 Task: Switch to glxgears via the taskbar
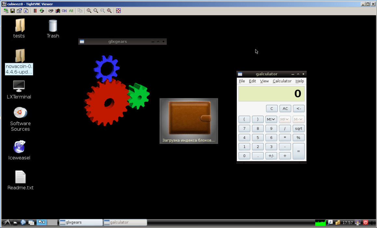tap(80, 222)
